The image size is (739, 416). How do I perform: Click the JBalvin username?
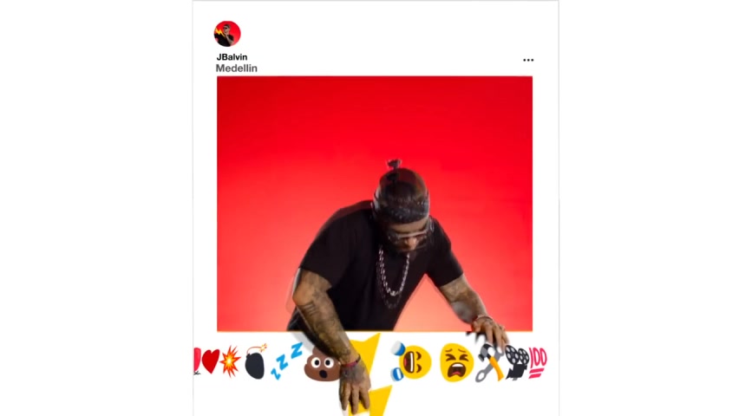pos(232,57)
